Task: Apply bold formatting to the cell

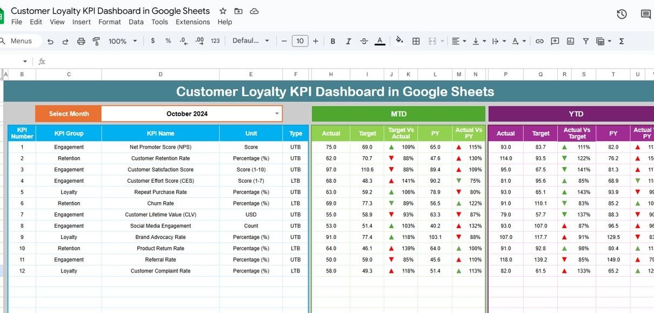Action: (333, 41)
